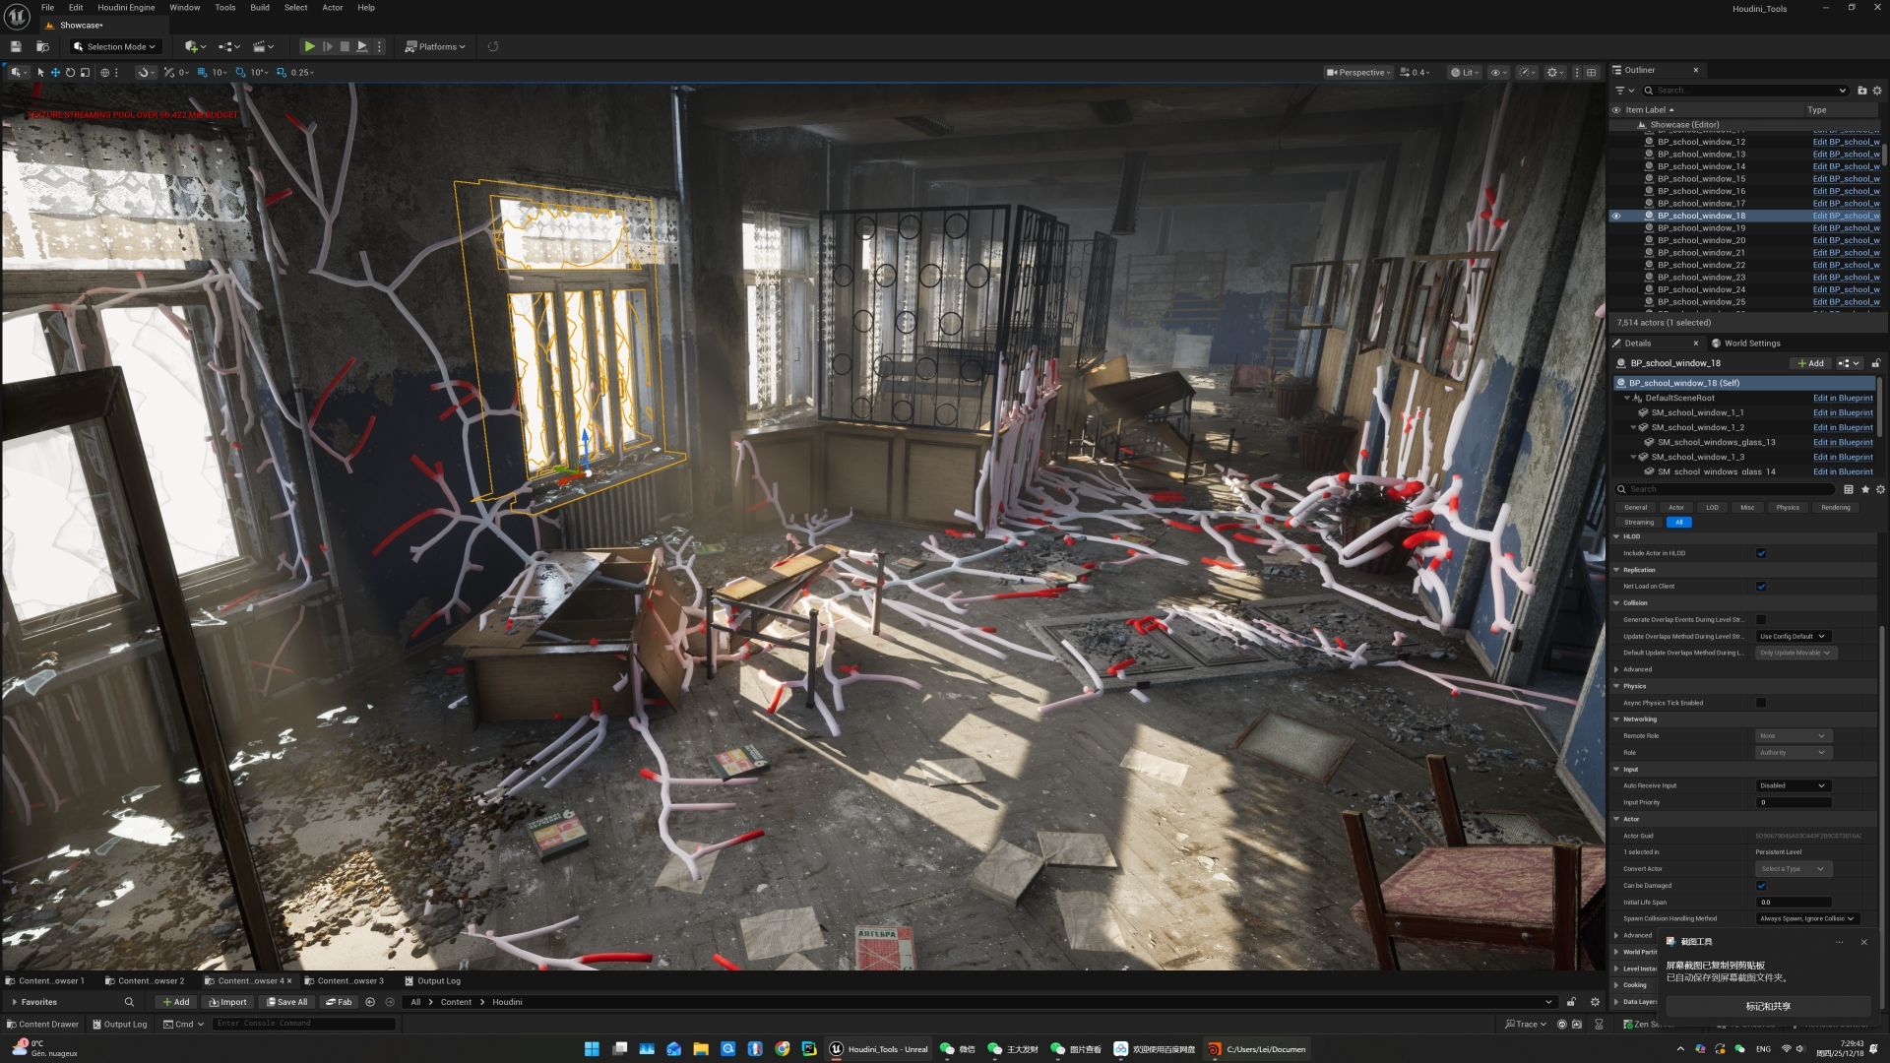Toggle Net Load on Client checkbox

tap(1761, 587)
